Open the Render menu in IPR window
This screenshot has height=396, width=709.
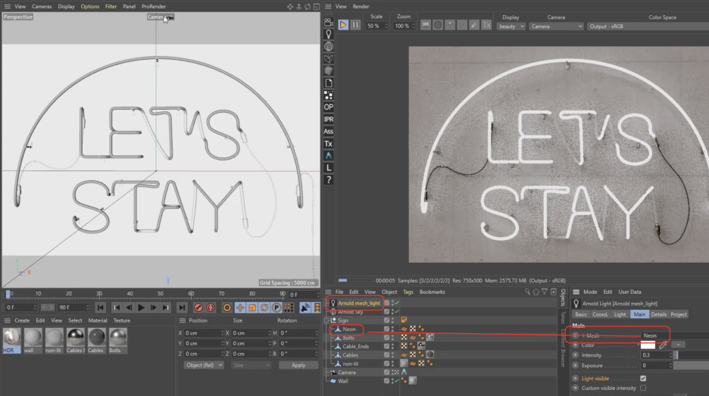[361, 6]
